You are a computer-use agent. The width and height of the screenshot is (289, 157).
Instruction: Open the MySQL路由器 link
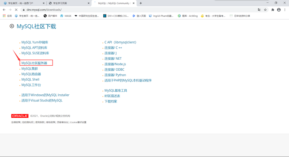(x=31, y=74)
